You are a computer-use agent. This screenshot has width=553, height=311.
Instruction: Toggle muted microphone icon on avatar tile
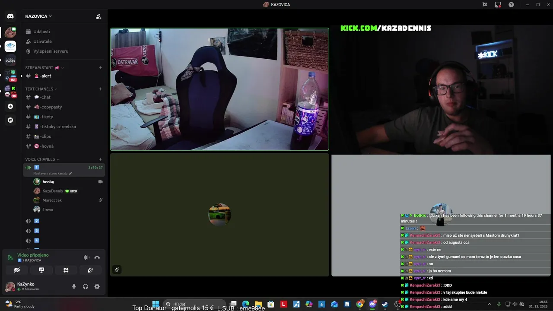click(x=117, y=270)
